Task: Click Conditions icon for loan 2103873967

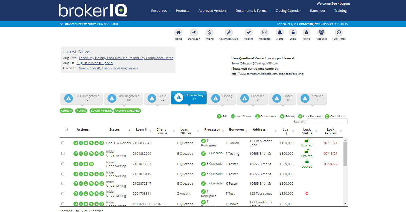Action: (91, 164)
